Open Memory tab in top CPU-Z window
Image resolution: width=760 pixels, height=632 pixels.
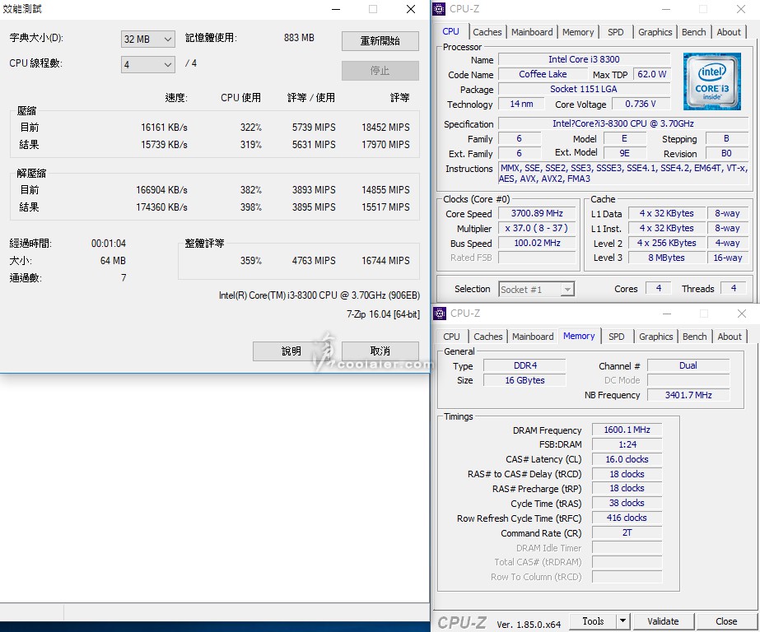[x=578, y=32]
